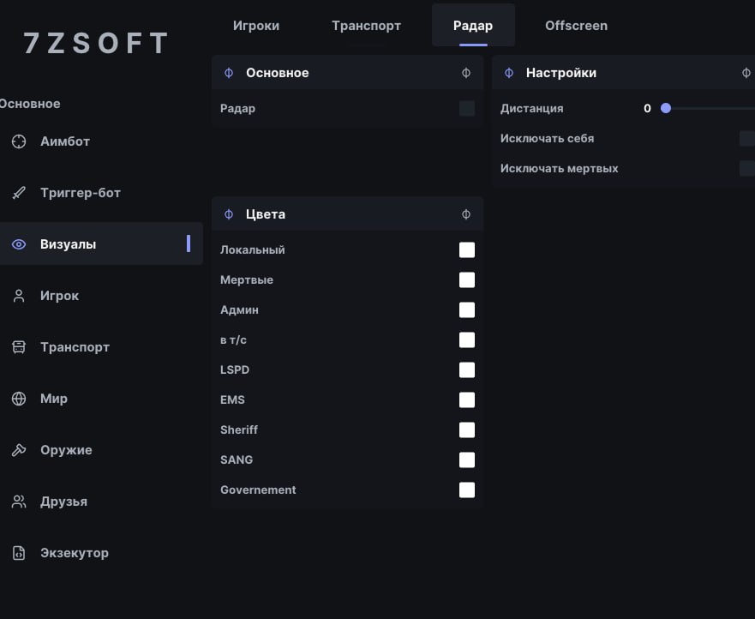The width and height of the screenshot is (755, 619).
Task: Click the 7ZSOFT logo
Action: pyautogui.click(x=96, y=43)
